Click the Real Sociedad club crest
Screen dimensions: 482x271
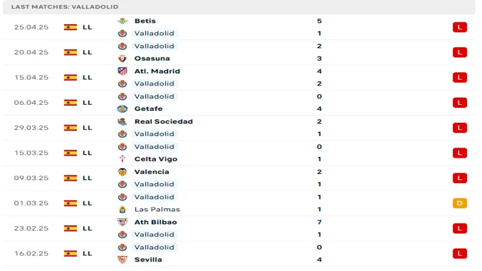[122, 122]
